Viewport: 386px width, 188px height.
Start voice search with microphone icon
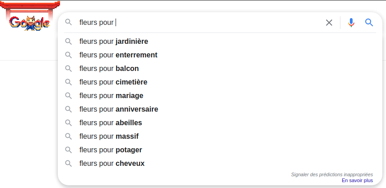[x=351, y=23]
